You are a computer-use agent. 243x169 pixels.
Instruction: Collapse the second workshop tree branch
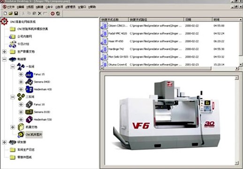[13, 97]
